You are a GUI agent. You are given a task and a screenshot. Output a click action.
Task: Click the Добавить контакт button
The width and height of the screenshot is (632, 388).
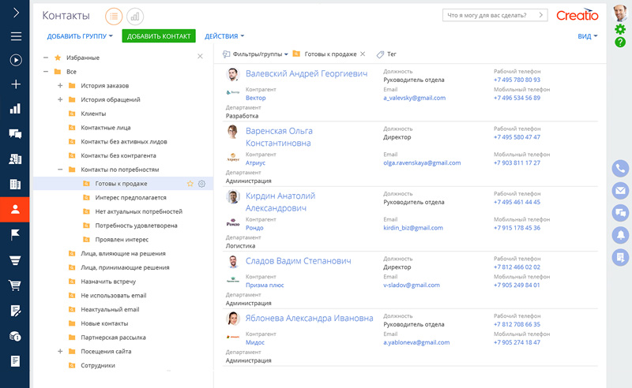(159, 36)
